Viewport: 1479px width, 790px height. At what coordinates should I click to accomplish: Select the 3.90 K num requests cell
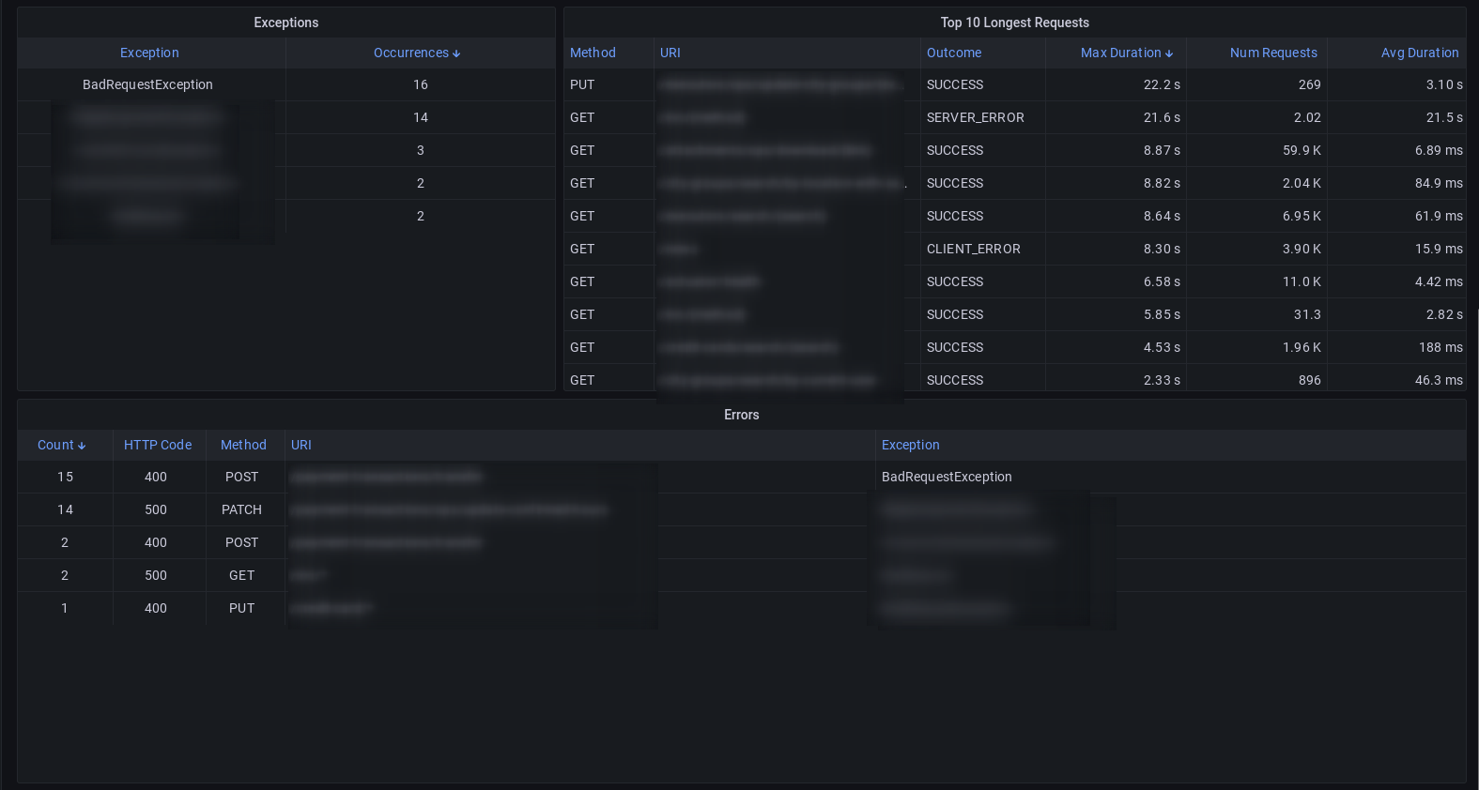[x=1302, y=249]
